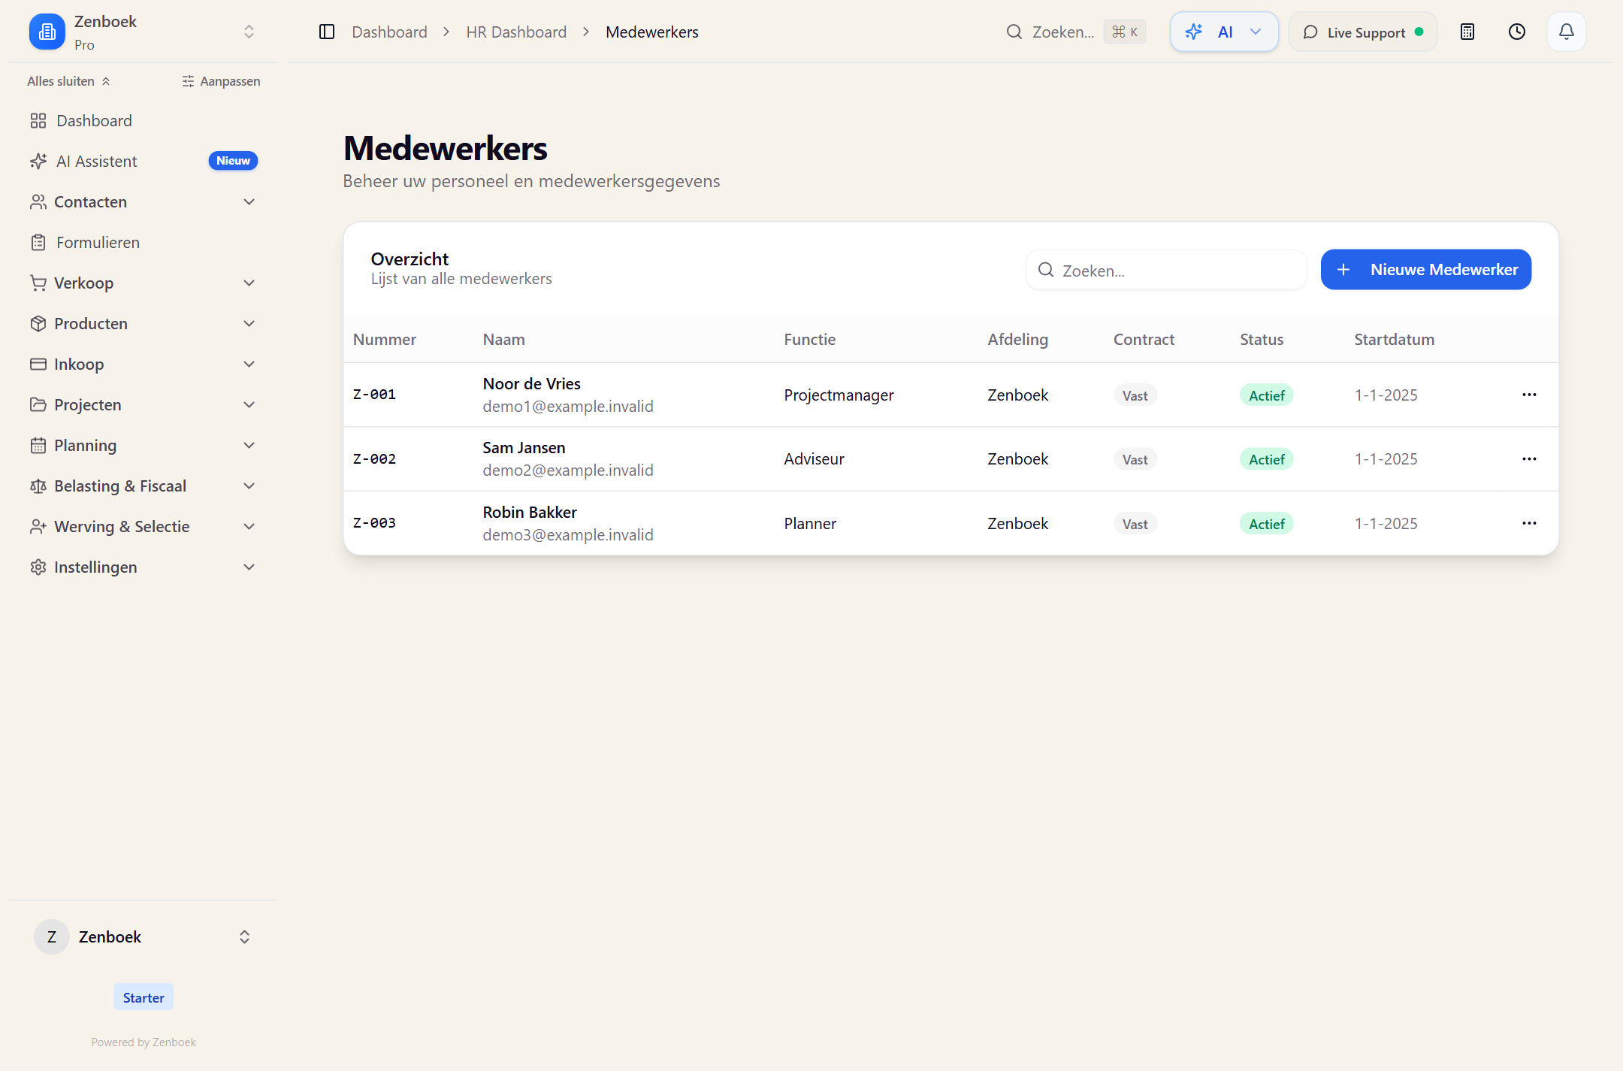Click Alles sluiten to collapse menus
Viewport: 1623px width, 1071px height.
(x=68, y=81)
